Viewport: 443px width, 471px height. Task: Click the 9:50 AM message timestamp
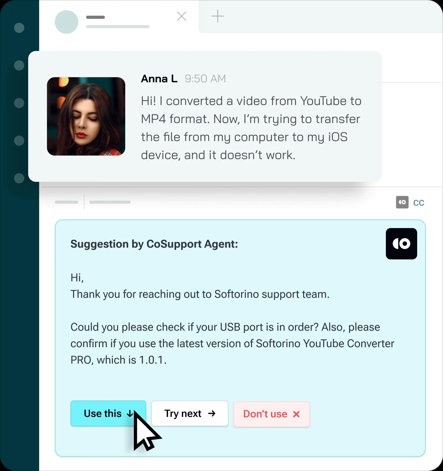pos(205,79)
